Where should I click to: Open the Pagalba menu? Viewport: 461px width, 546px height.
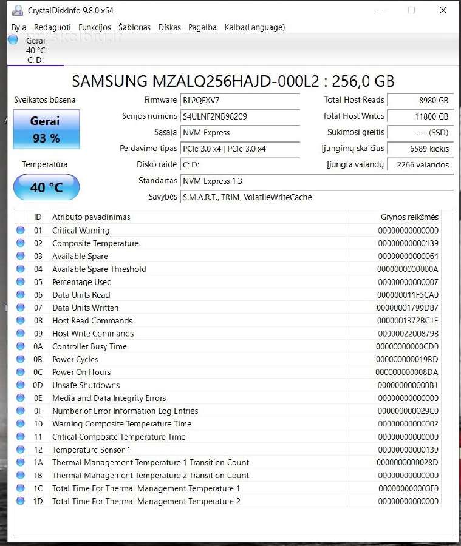(202, 27)
